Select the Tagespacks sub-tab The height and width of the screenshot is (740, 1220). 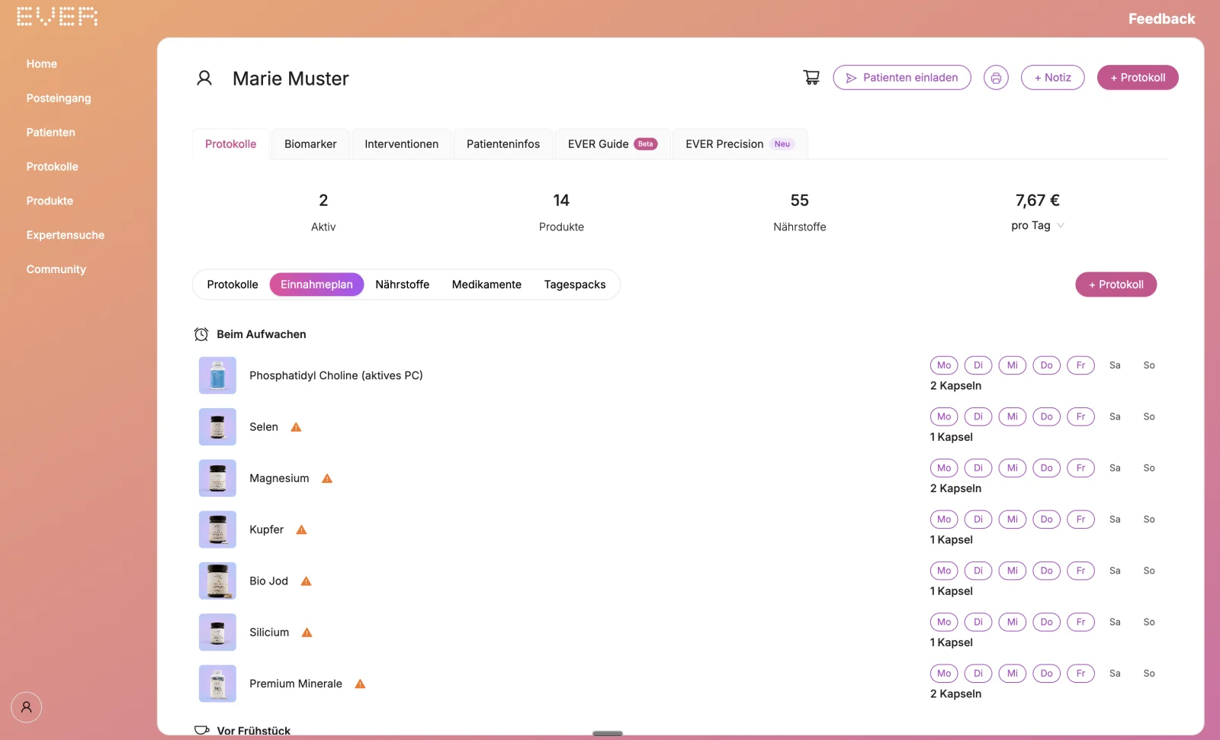click(x=575, y=285)
